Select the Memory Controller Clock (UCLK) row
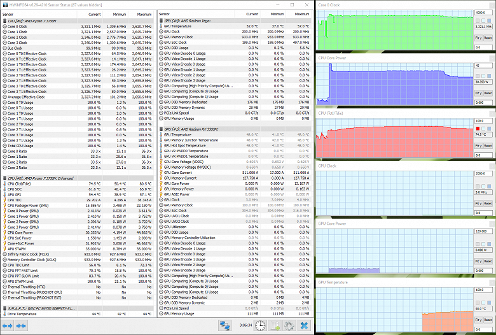The image size is (496, 335). click(77, 260)
